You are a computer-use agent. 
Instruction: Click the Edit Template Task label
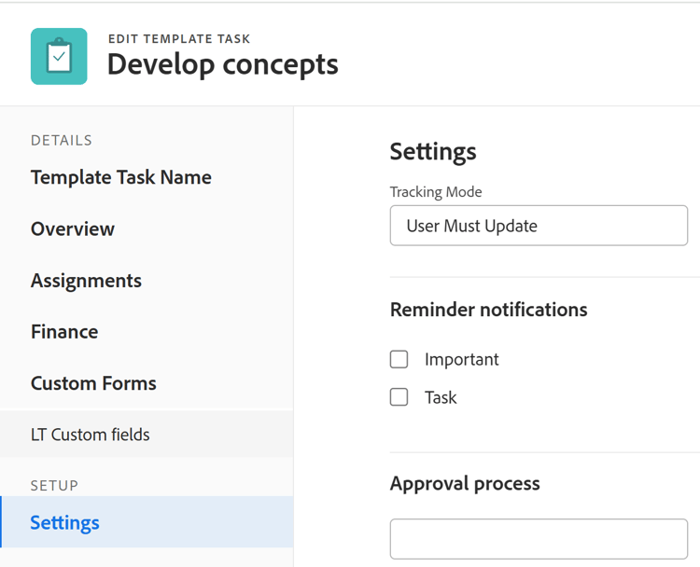pyautogui.click(x=179, y=39)
